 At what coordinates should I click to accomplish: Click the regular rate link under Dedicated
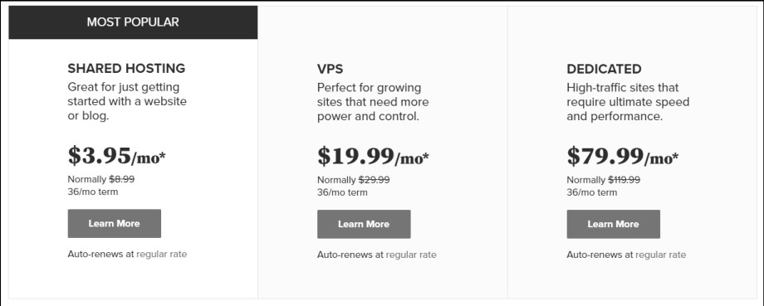tap(660, 255)
